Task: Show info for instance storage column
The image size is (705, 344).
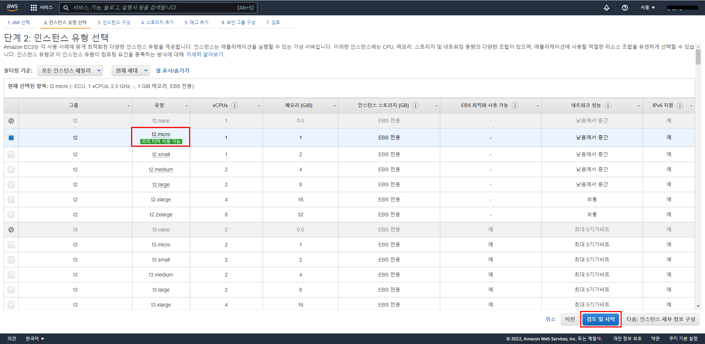Action: 416,106
